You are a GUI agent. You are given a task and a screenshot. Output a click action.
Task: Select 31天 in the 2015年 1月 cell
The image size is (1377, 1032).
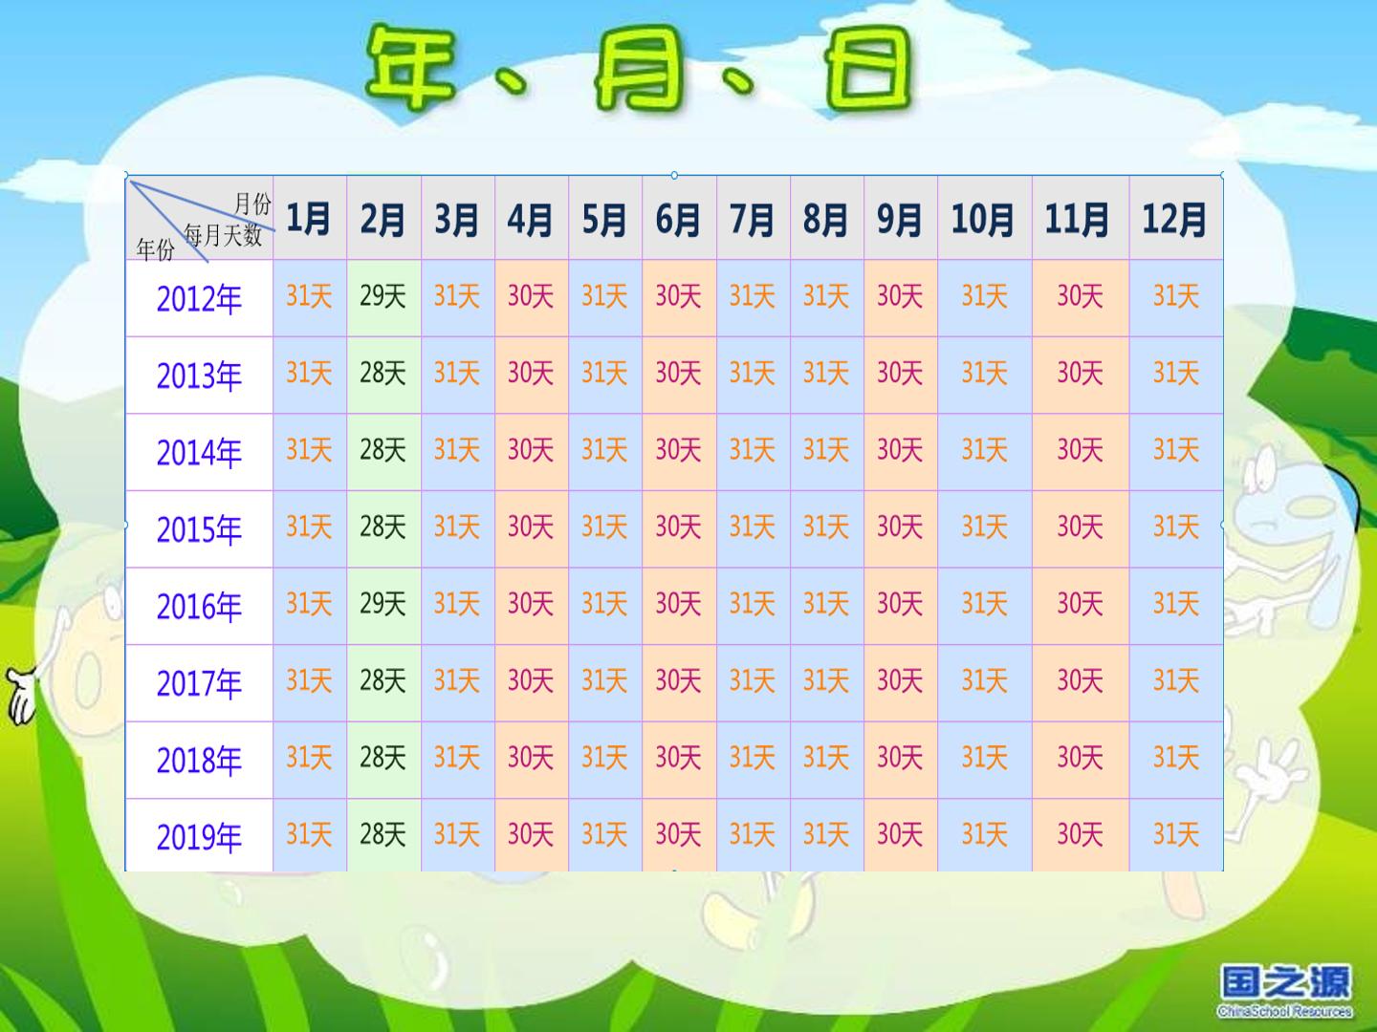click(309, 527)
